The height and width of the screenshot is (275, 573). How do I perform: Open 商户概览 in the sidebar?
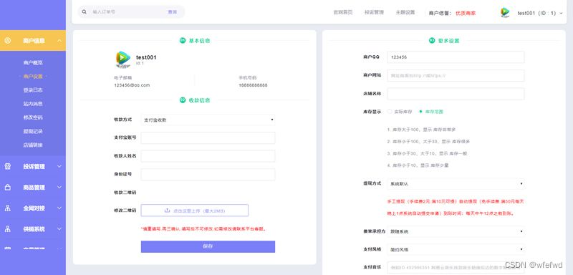tap(33, 63)
